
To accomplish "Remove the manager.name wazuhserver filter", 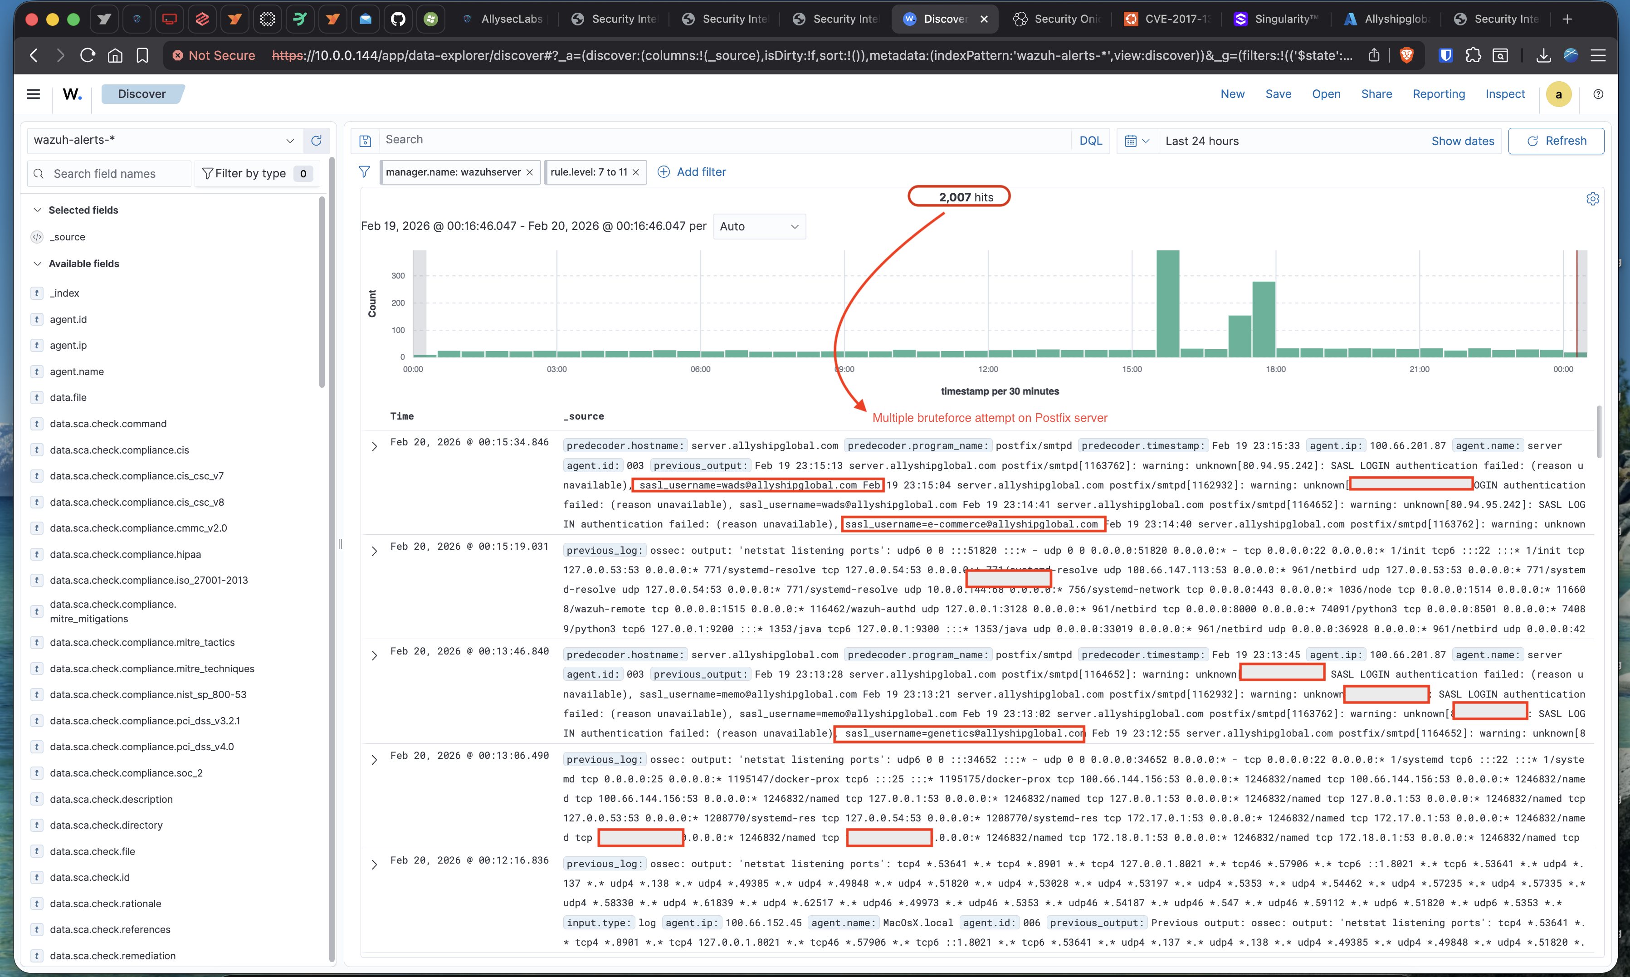I will pyautogui.click(x=529, y=172).
